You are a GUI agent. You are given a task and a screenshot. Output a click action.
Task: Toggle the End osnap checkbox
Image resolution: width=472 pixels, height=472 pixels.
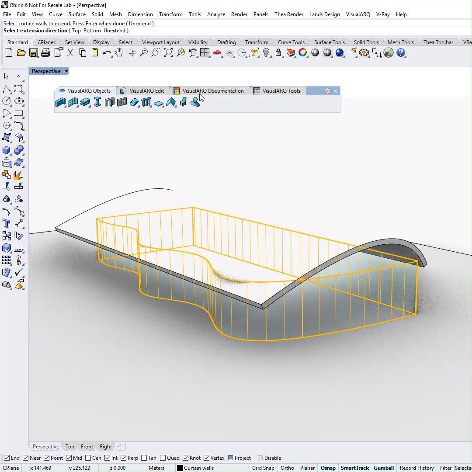click(x=7, y=458)
